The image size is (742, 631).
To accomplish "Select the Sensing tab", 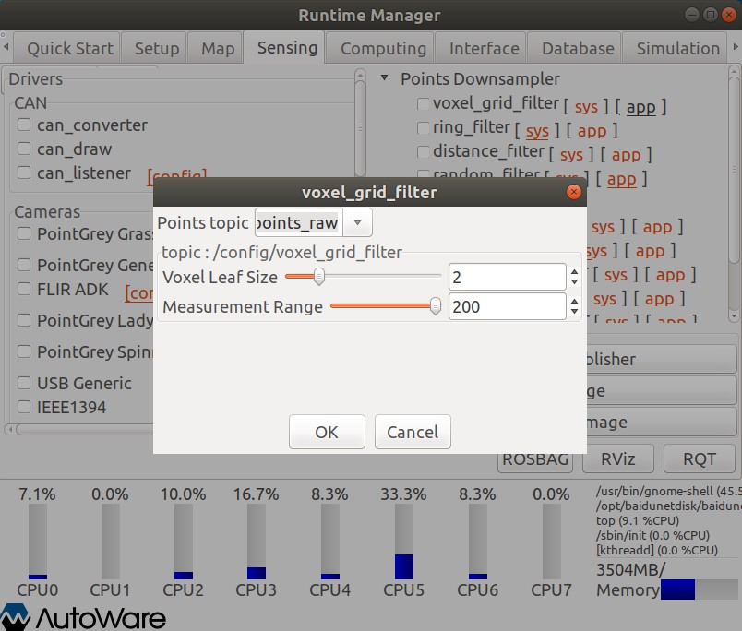I will click(285, 47).
